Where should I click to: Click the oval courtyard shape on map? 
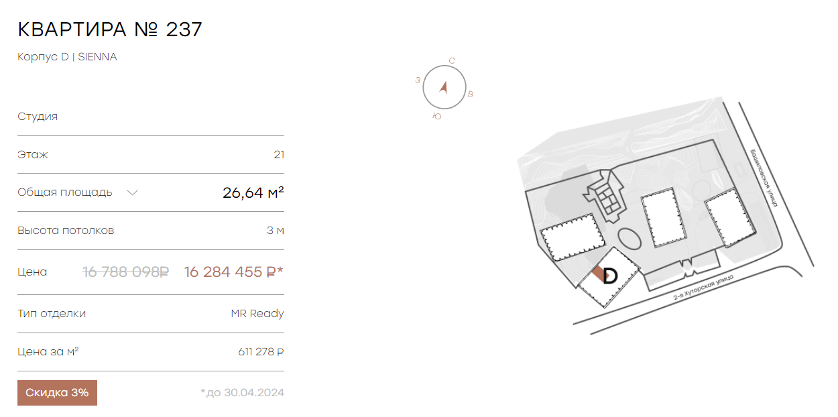point(628,238)
